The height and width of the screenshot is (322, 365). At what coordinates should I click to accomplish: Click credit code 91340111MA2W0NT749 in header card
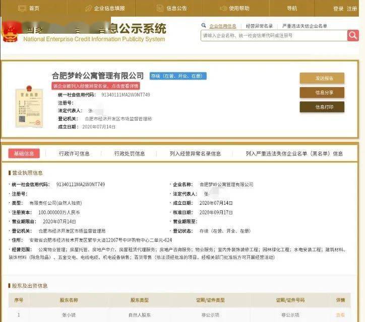[126, 95]
